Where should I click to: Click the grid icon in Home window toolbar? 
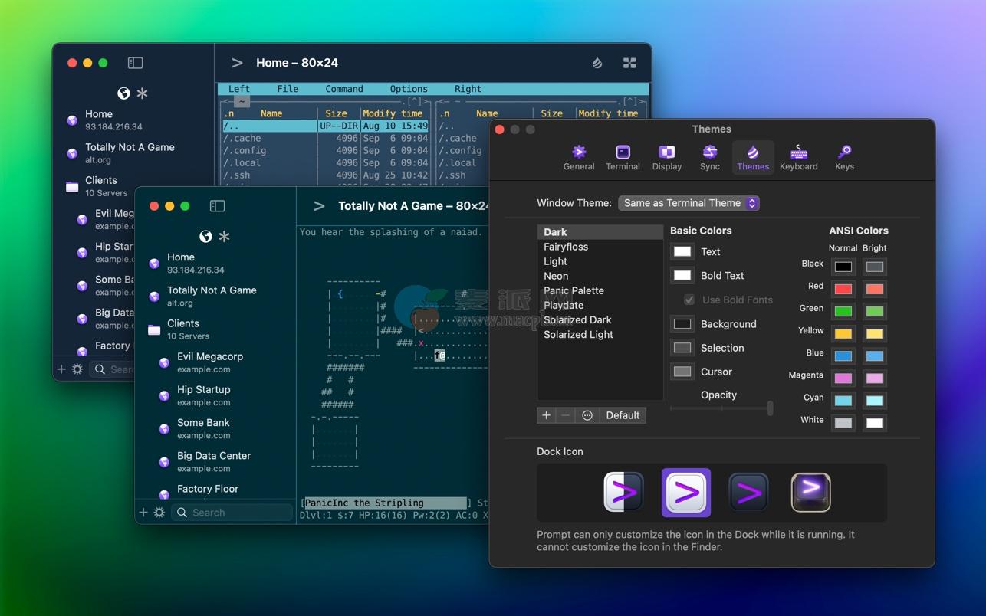629,63
